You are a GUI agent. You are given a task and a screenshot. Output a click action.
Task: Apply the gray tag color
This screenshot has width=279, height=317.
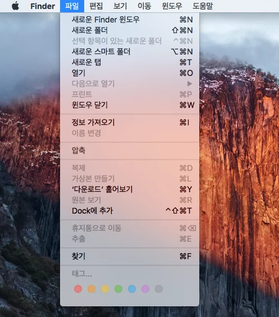pyautogui.click(x=159, y=289)
